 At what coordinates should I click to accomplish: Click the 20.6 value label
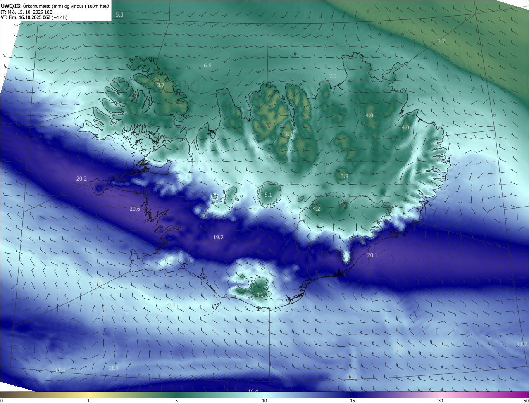point(135,209)
